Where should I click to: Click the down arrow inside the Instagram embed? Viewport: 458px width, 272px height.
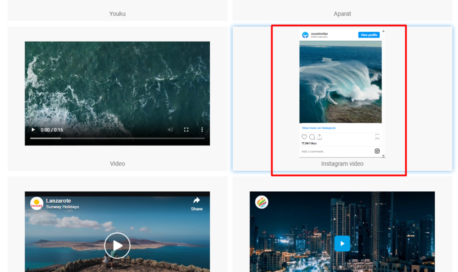(383, 156)
